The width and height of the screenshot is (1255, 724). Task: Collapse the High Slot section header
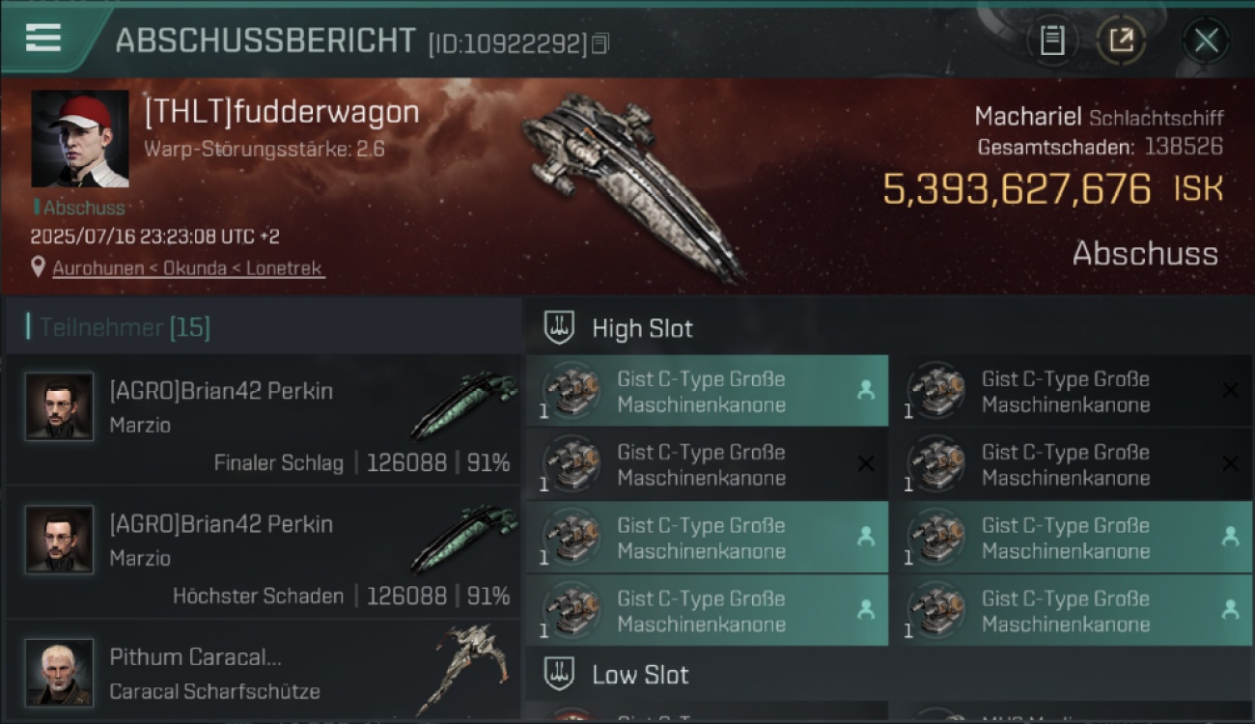pos(889,328)
